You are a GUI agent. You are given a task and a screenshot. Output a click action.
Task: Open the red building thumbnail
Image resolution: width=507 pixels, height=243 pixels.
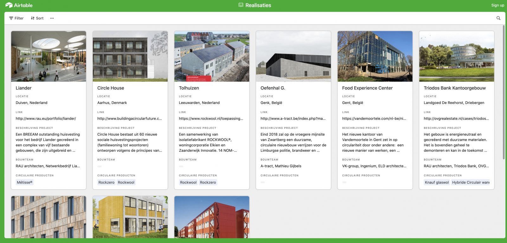(212, 217)
